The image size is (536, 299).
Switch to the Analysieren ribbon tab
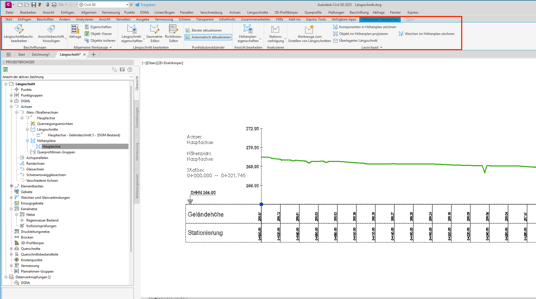point(85,19)
